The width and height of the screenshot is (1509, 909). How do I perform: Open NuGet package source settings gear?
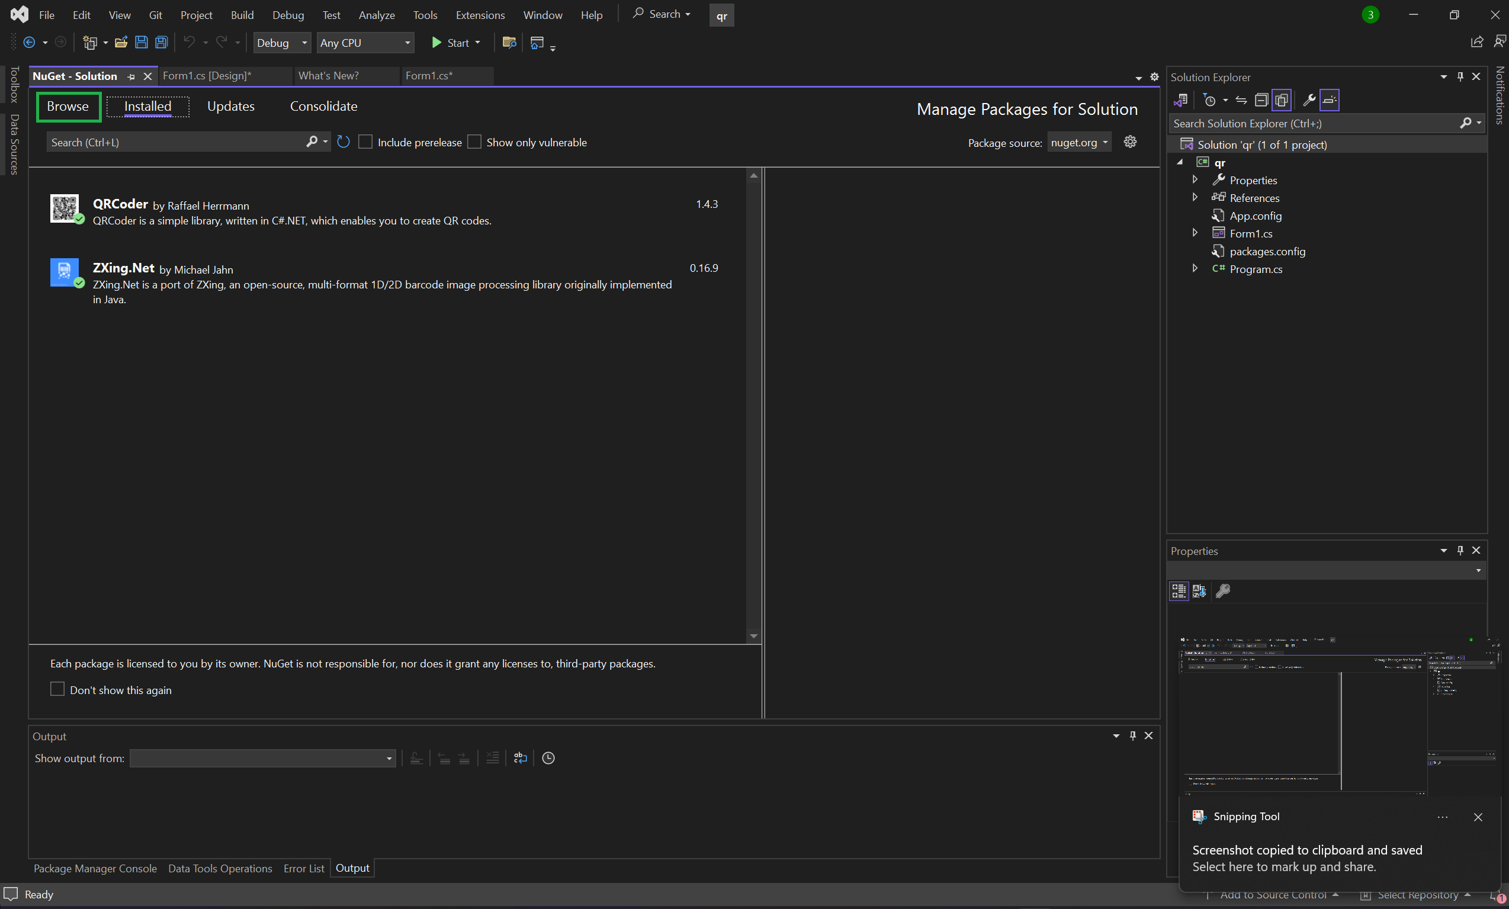pyautogui.click(x=1130, y=142)
